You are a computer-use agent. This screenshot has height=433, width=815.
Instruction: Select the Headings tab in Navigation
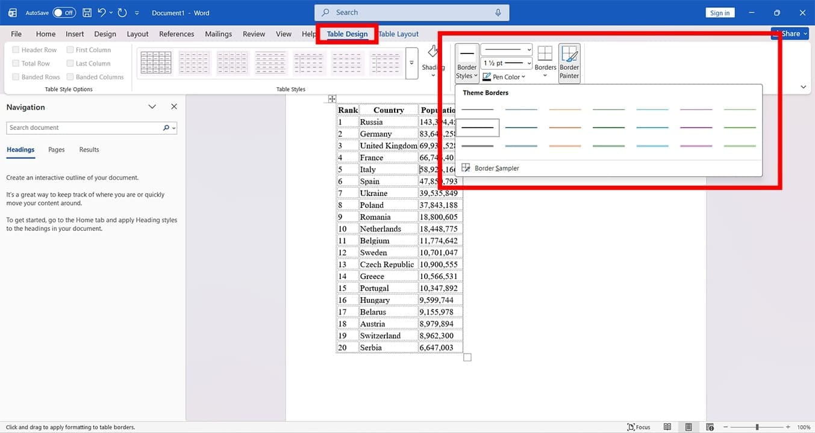point(20,150)
